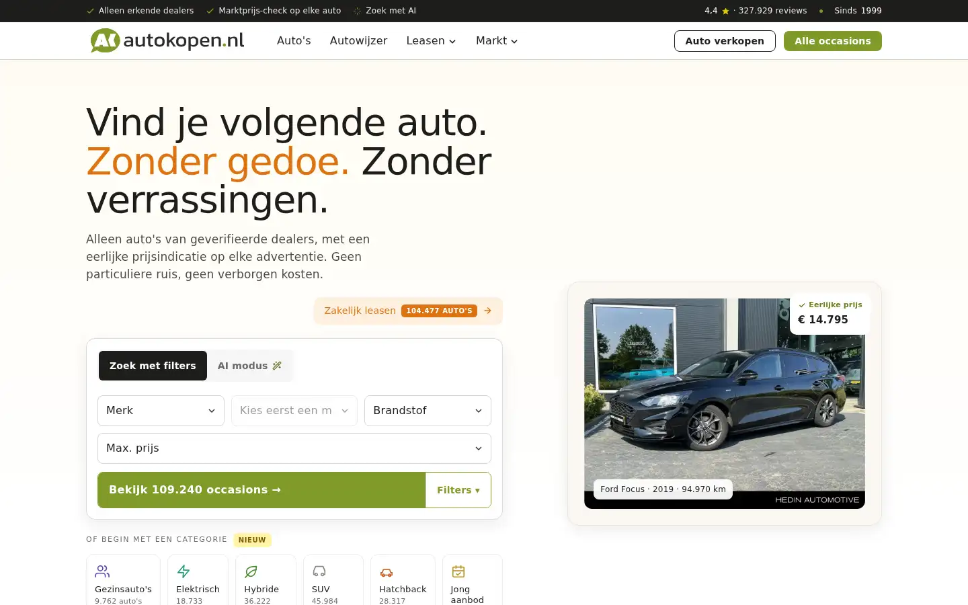Click the Ford Focus 2019 caption label
Image resolution: width=968 pixels, height=605 pixels.
coord(663,489)
